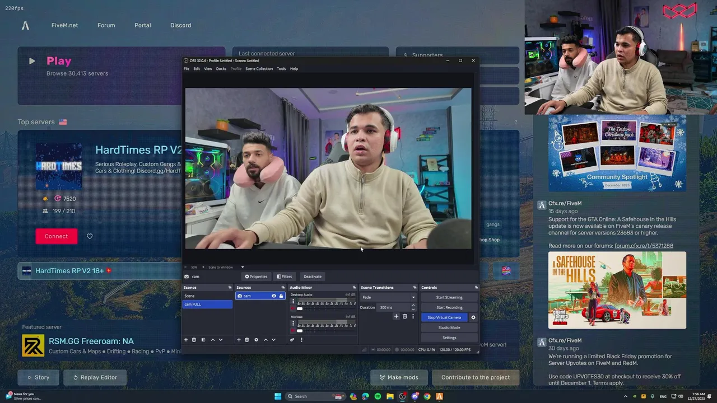Mute Mic/Aux speaker button

pyautogui.click(x=292, y=330)
